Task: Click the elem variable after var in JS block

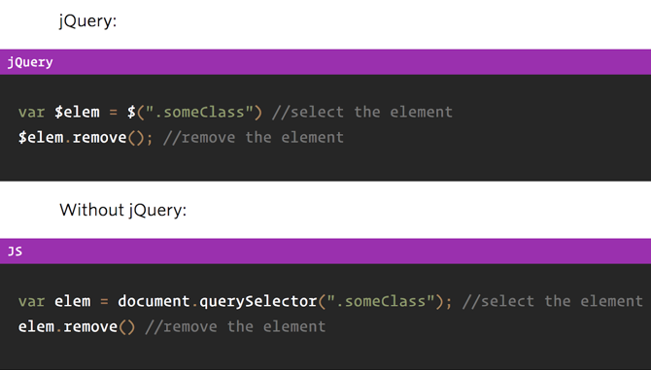Action: (x=72, y=301)
